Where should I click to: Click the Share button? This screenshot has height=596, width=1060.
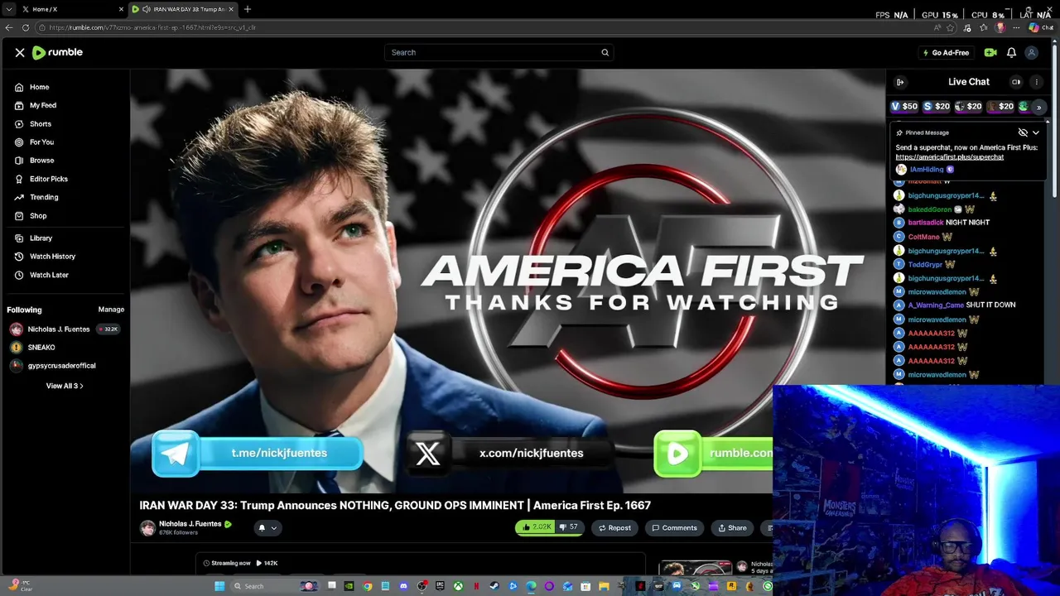pos(732,528)
